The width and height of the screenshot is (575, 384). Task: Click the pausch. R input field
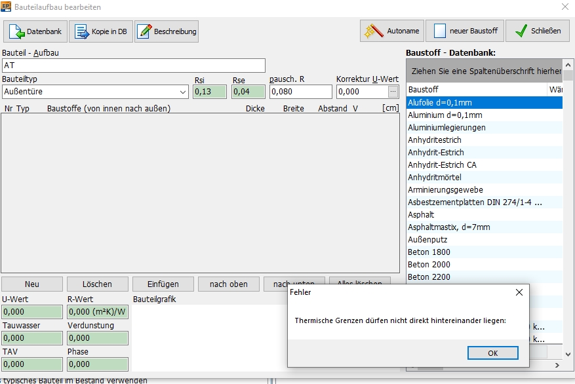tap(300, 92)
